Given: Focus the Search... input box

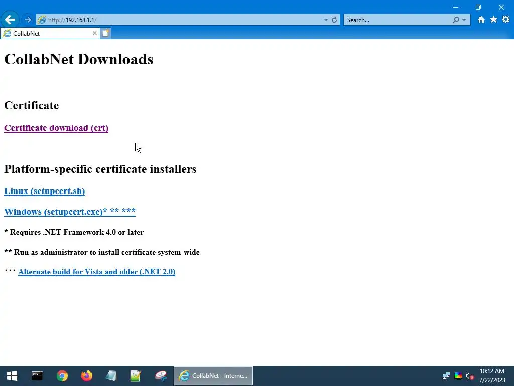Looking at the screenshot, I should (x=399, y=20).
